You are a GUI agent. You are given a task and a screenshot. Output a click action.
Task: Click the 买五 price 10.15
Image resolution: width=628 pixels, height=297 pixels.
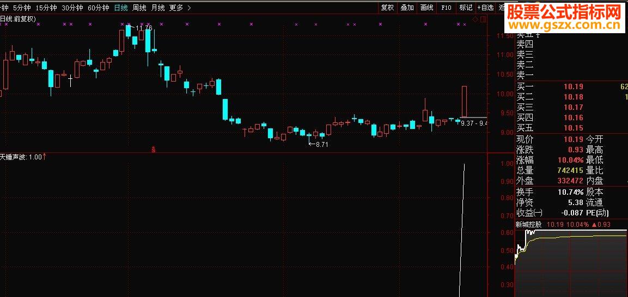[573, 128]
